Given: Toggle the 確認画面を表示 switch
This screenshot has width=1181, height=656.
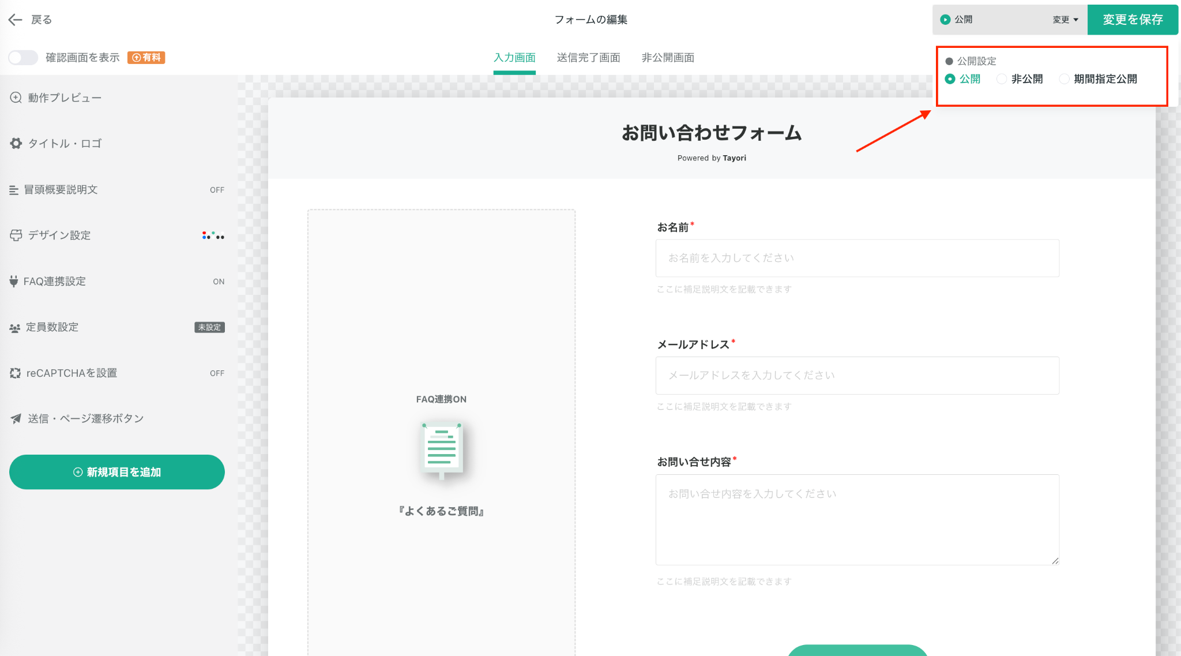Looking at the screenshot, I should 23,58.
